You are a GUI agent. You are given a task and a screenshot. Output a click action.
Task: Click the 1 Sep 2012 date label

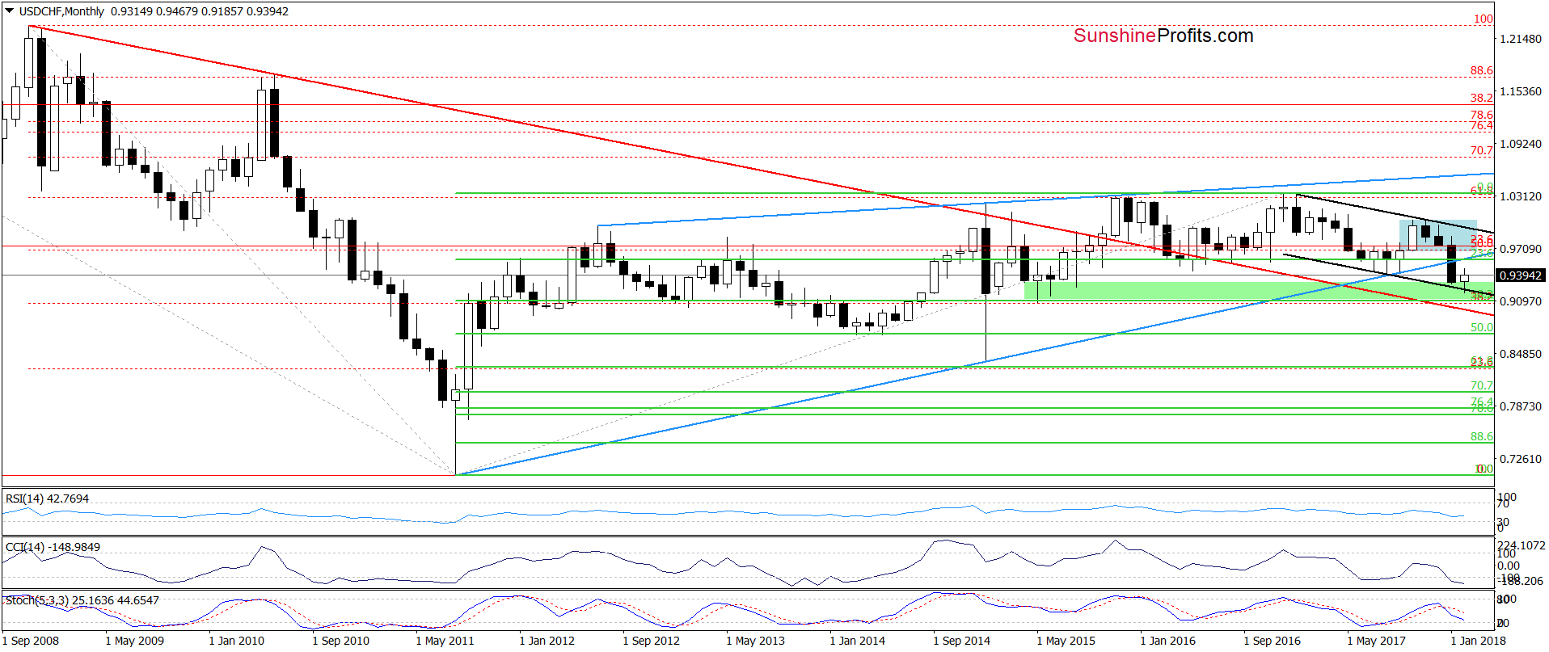pos(651,641)
